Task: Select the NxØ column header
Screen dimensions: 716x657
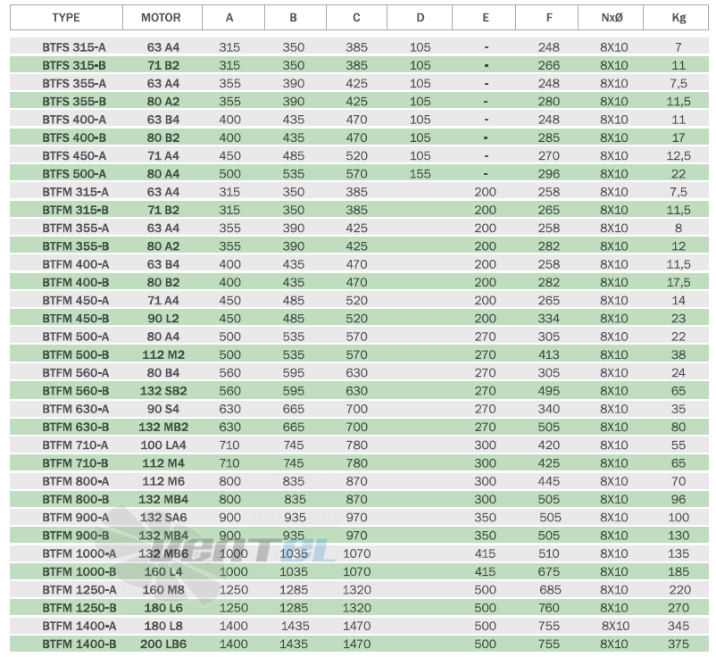Action: 612,18
